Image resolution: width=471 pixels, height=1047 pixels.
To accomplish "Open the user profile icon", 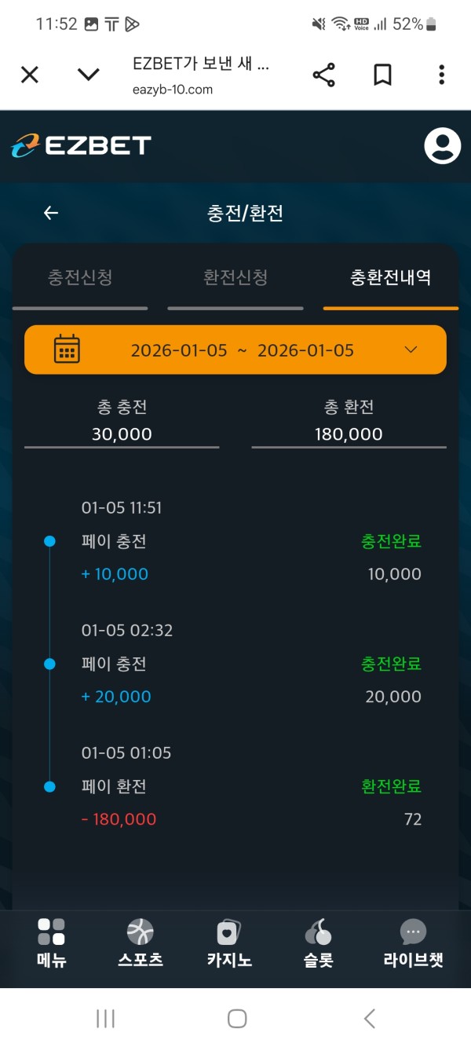I will point(442,145).
